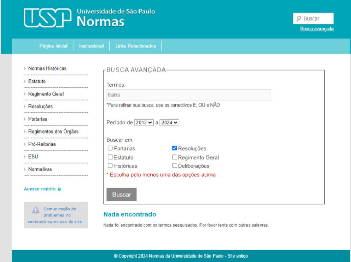Go to Links Relacionados in navigation bar
This screenshot has width=351, height=262.
[135, 46]
